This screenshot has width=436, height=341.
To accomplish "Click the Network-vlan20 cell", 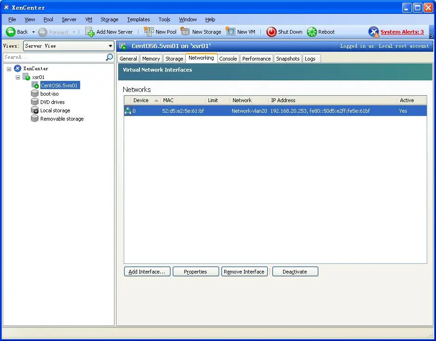I will [249, 111].
